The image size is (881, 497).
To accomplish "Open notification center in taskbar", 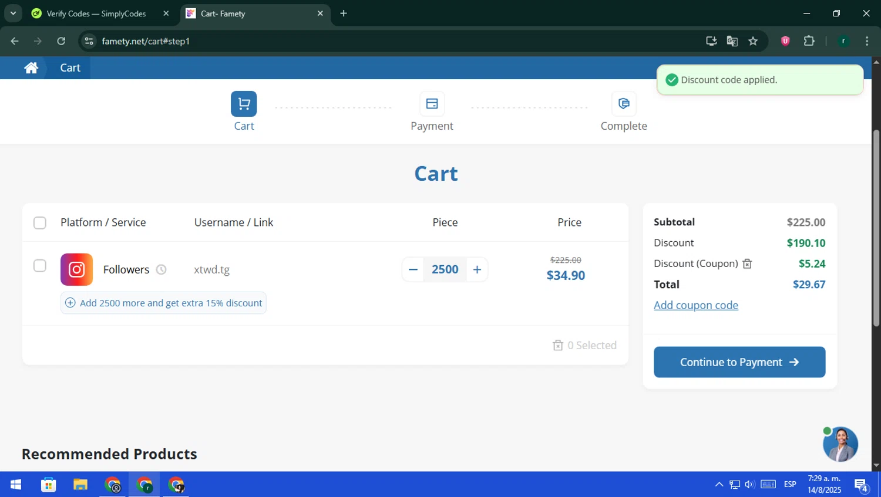I will point(862,485).
